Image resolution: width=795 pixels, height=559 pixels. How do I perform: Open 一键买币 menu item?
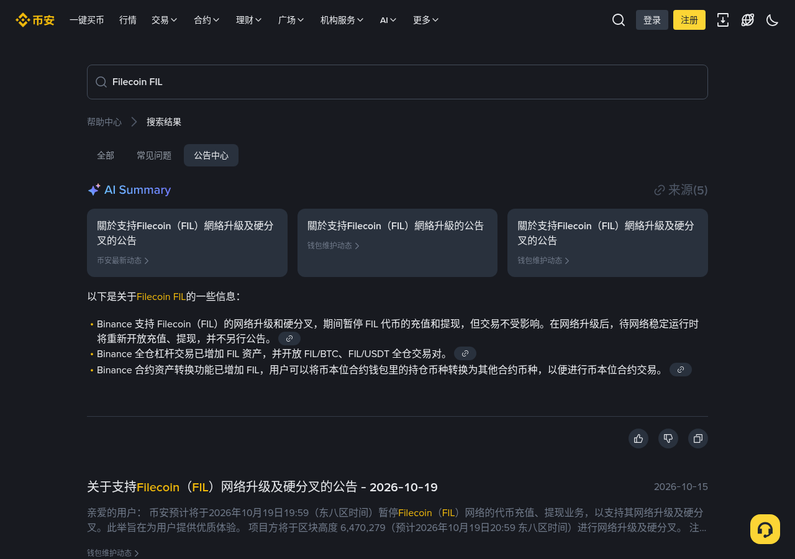coord(87,20)
